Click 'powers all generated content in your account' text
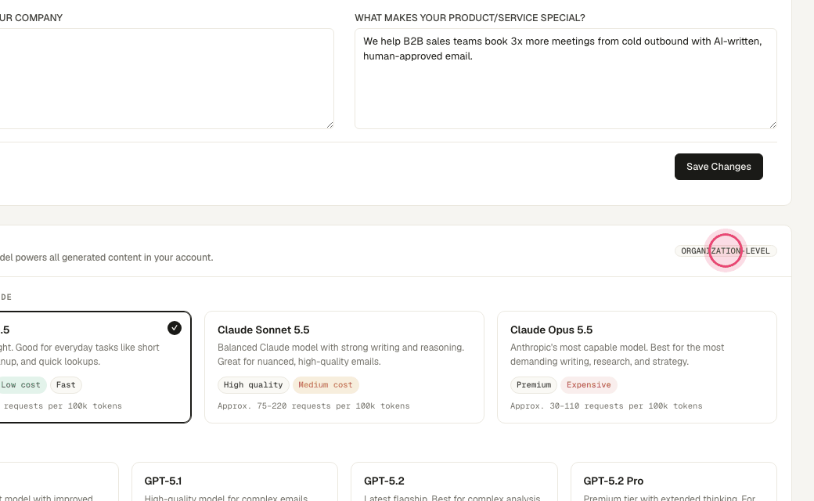814x501 pixels. point(114,258)
